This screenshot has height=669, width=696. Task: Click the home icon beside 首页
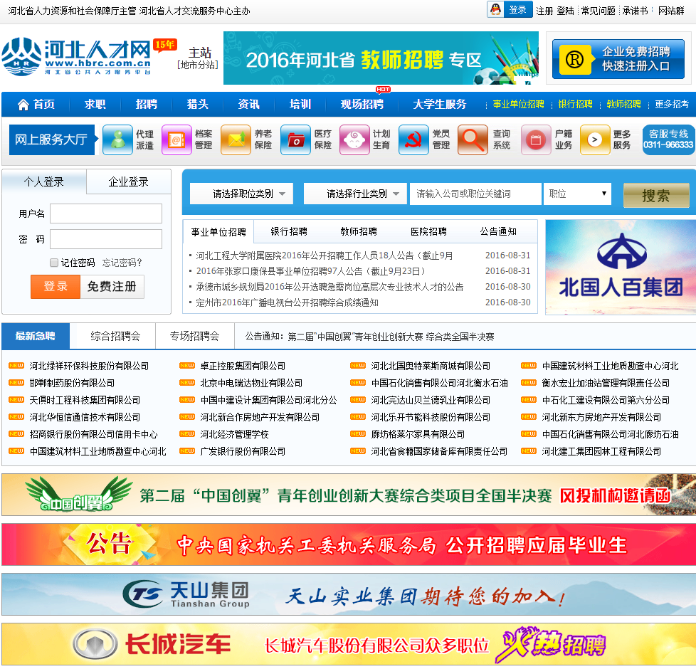tap(23, 105)
